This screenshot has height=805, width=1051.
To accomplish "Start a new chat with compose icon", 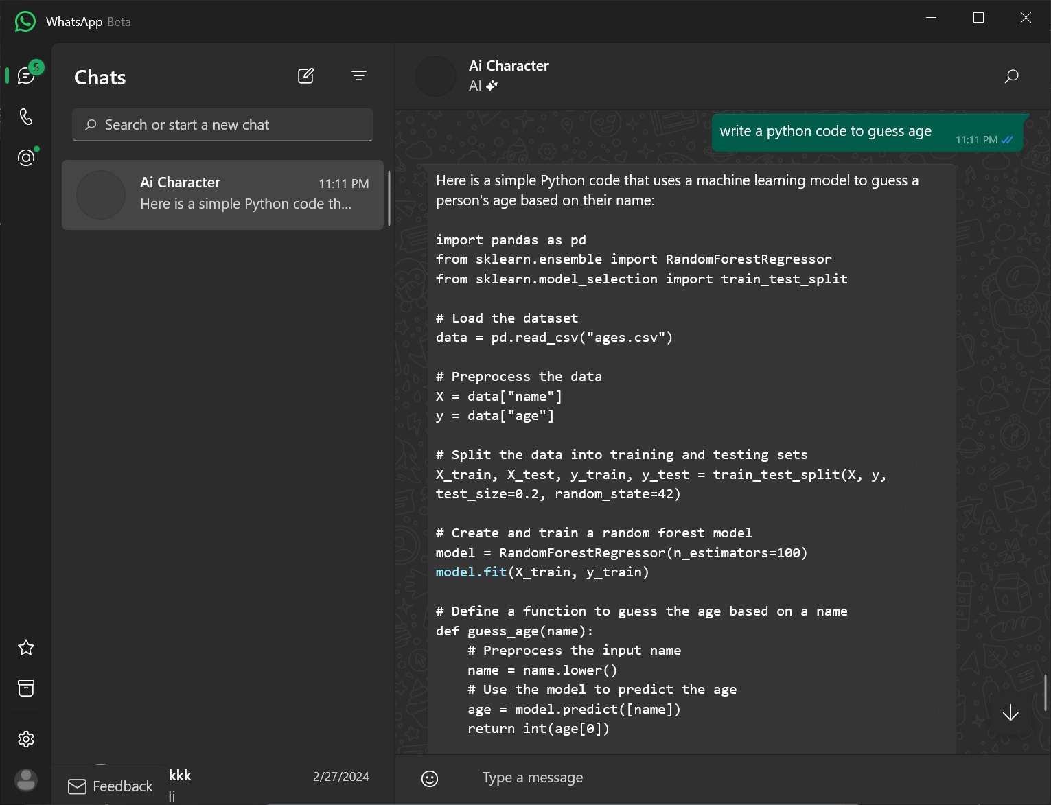I will tap(305, 76).
